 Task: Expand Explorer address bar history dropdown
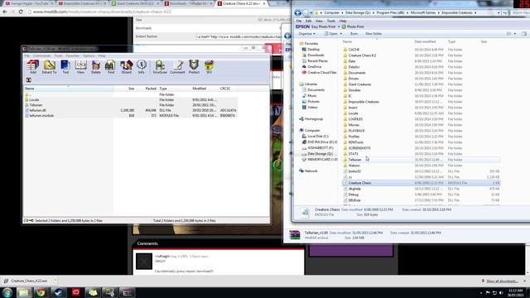point(499,13)
